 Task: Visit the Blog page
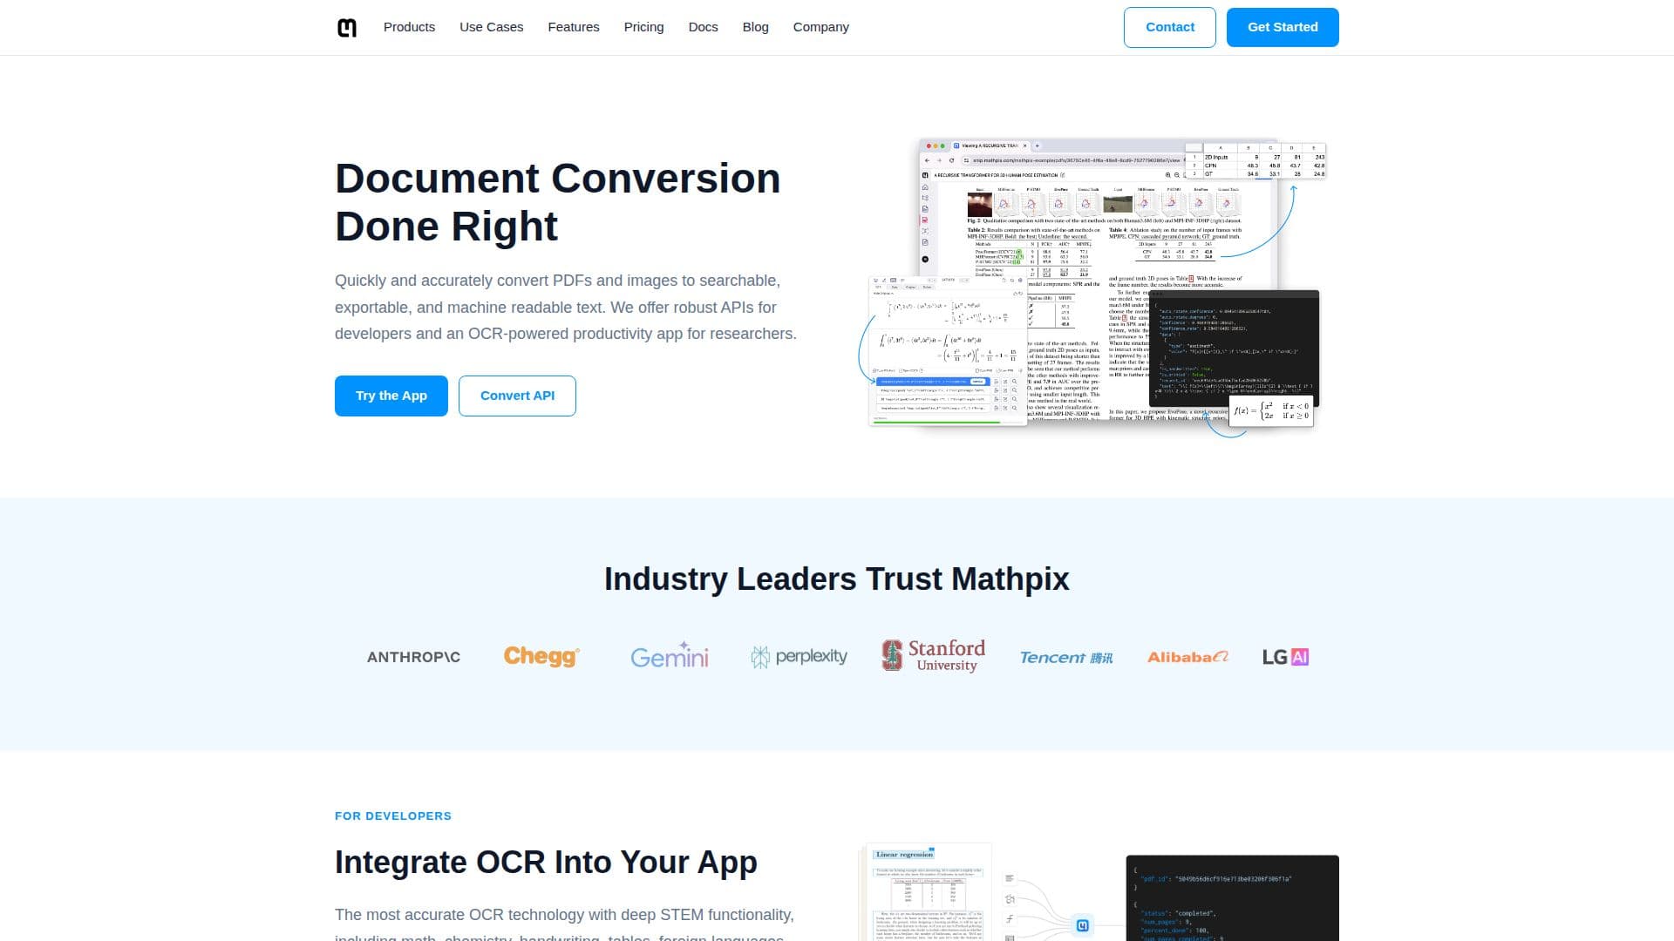755,27
